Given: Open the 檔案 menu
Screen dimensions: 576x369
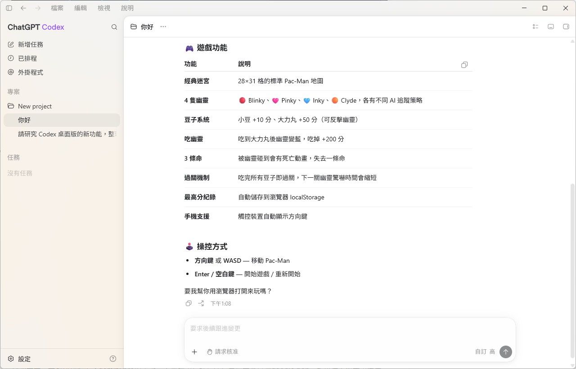Looking at the screenshot, I should click(57, 8).
